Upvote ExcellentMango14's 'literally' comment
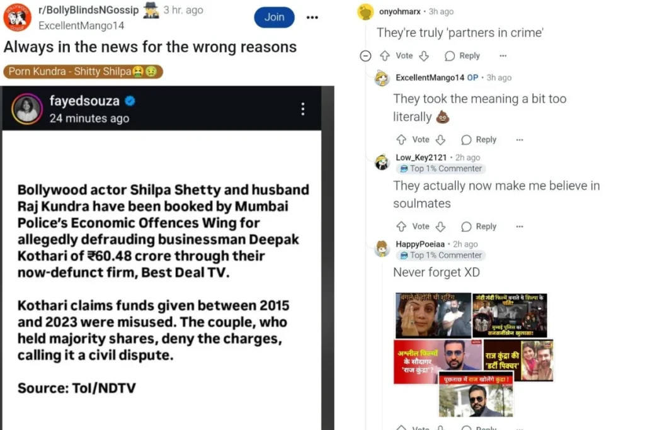The image size is (645, 430). tap(401, 140)
